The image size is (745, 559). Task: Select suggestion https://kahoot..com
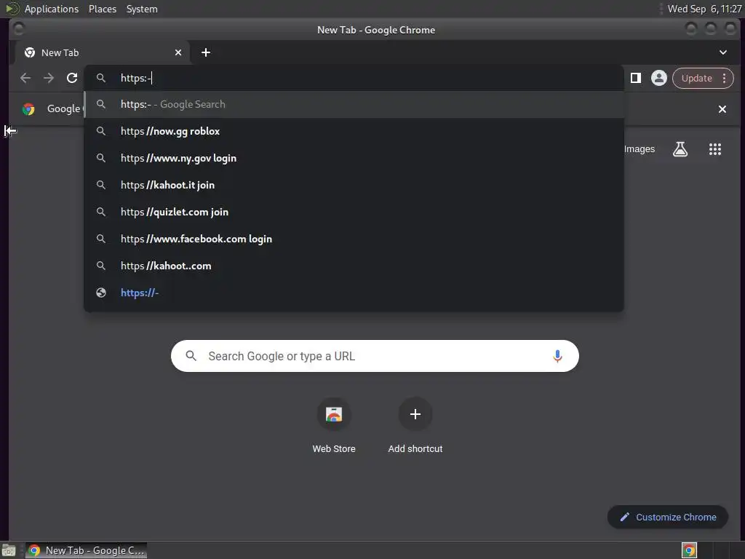[x=354, y=266]
